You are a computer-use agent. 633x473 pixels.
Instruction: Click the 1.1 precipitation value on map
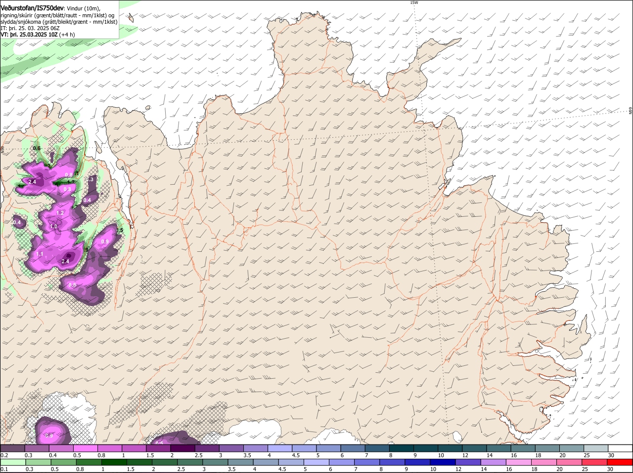40,254
